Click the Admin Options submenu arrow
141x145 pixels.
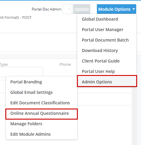click(x=133, y=82)
